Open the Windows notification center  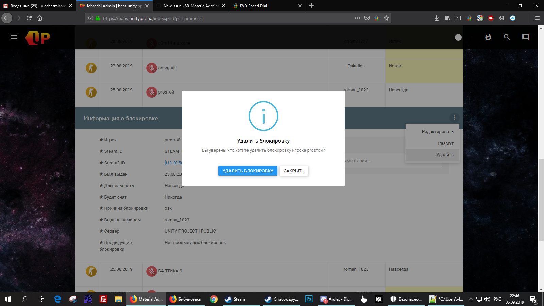pos(533,300)
